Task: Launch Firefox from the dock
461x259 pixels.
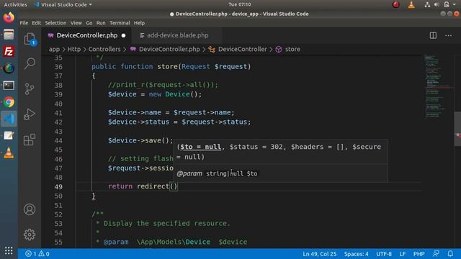Action: point(9,17)
